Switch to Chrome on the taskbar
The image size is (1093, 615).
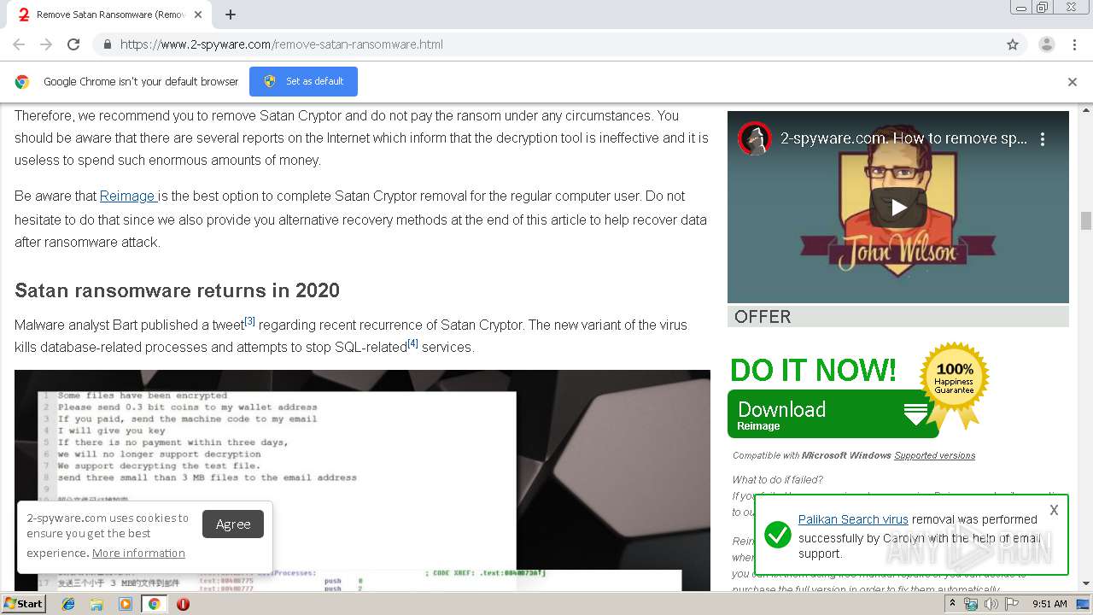click(x=154, y=604)
